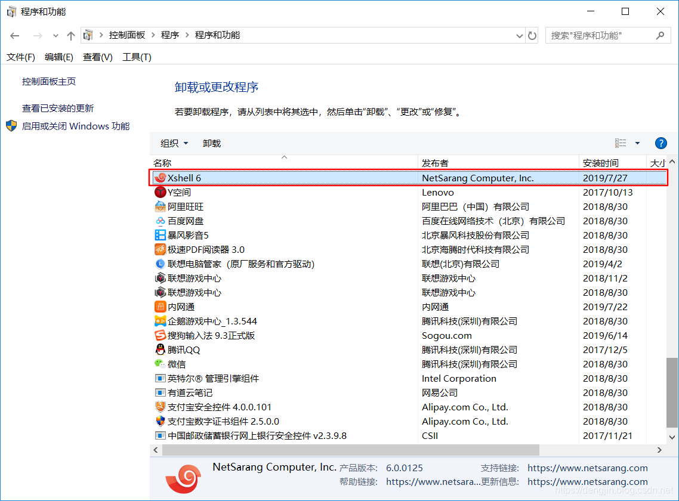Click the 支付宝安全控件 icon
The height and width of the screenshot is (501, 679).
pos(161,406)
